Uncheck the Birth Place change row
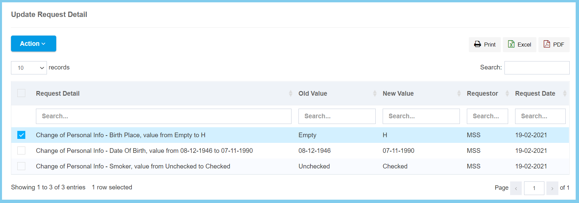This screenshot has height=203, width=579. (x=21, y=135)
